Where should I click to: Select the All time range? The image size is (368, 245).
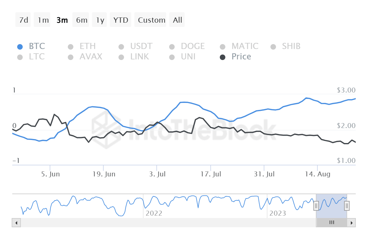coord(177,20)
